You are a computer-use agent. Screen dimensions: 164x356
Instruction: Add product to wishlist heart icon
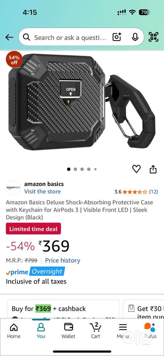[136, 169]
